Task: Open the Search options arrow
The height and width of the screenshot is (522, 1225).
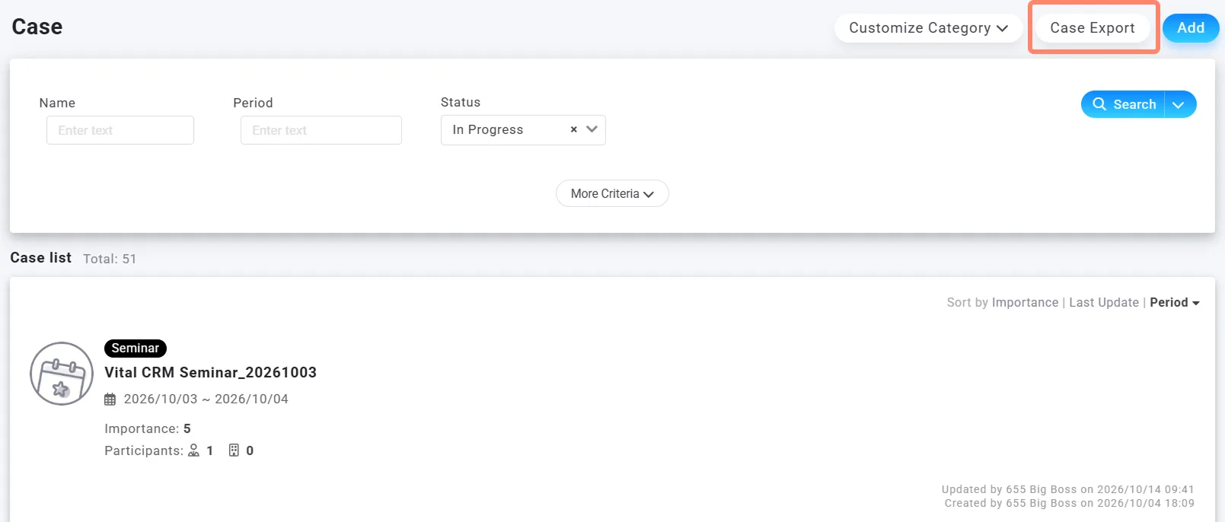Action: 1179,104
